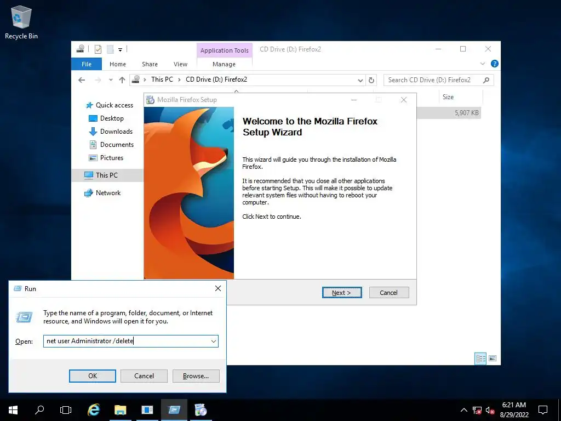Cancel the Mozilla Firefox Setup wizard
Screen dimensions: 561x421
[x=389, y=293]
